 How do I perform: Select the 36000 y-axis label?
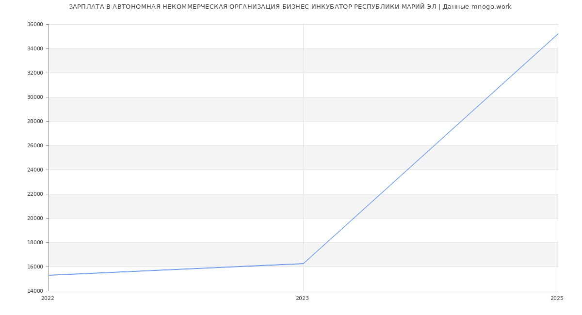35,25
